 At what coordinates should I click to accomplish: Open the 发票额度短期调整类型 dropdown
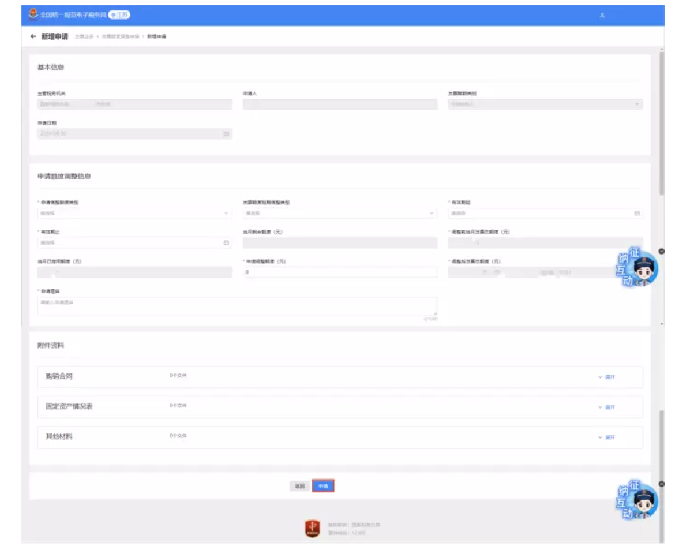tap(339, 214)
